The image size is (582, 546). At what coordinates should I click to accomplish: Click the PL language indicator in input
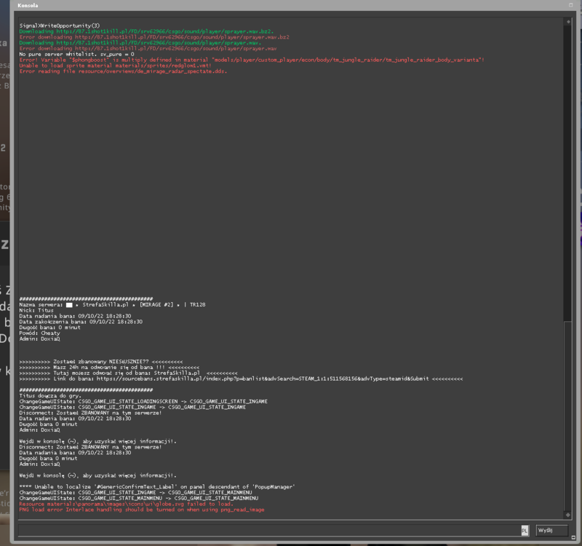[x=525, y=531]
